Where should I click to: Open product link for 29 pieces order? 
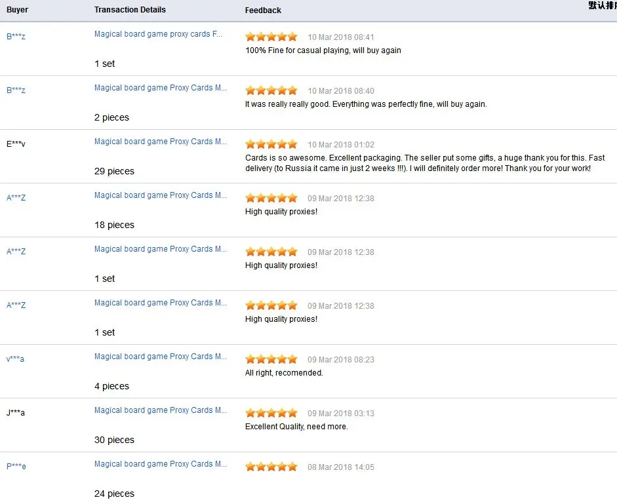pyautogui.click(x=161, y=142)
